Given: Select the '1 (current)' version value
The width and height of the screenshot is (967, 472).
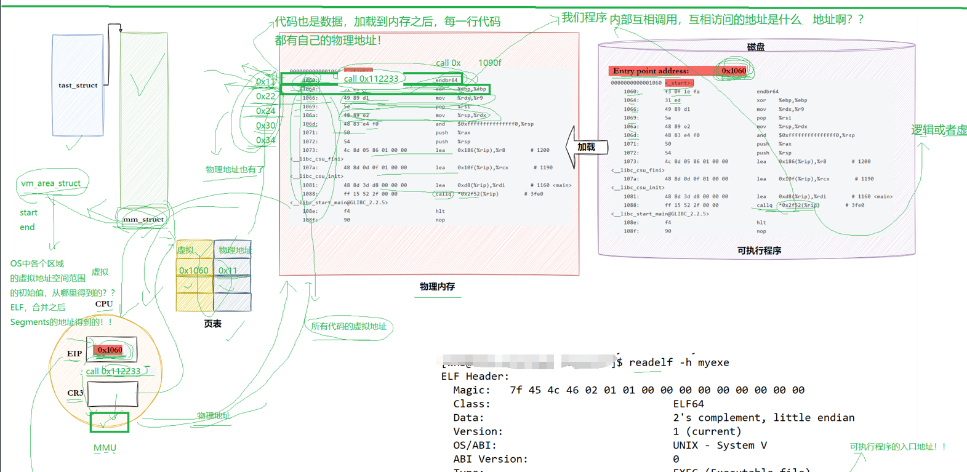Looking at the screenshot, I should [707, 432].
